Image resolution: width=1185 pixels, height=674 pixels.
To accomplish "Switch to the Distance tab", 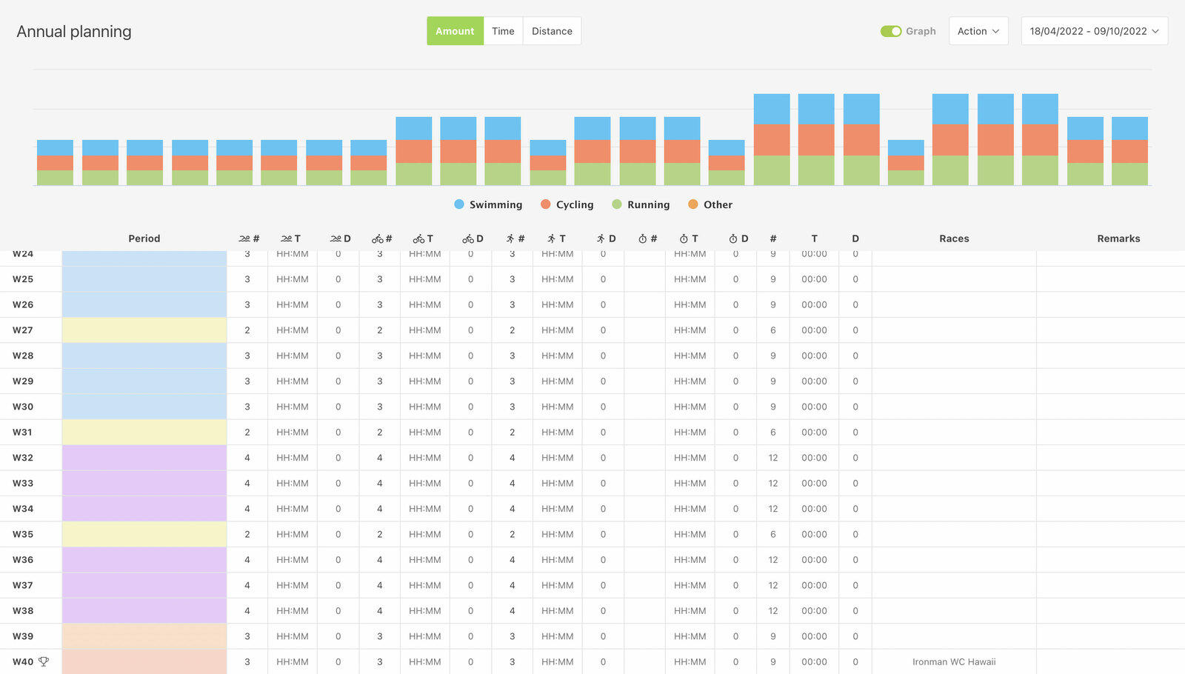I will (552, 31).
